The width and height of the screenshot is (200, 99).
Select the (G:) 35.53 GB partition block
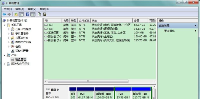pyautogui.click(x=123, y=93)
